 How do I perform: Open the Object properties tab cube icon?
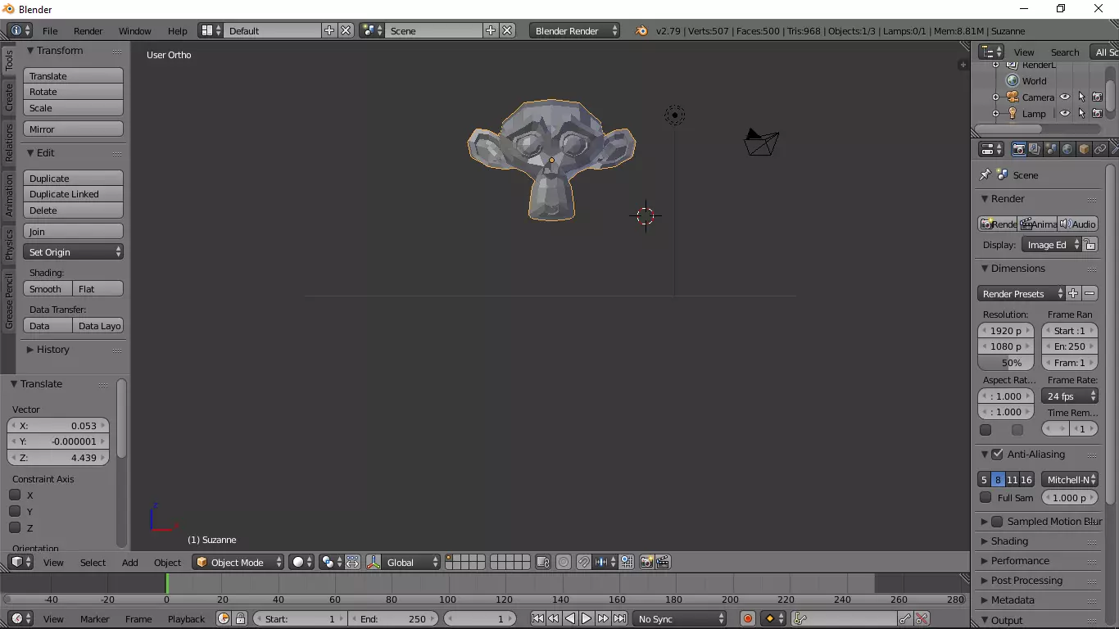(x=1084, y=149)
